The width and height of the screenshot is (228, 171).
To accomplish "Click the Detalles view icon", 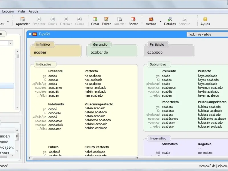I will pos(170,19).
